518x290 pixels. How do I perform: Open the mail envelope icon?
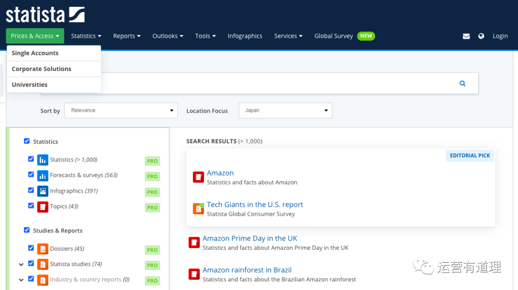pos(466,36)
